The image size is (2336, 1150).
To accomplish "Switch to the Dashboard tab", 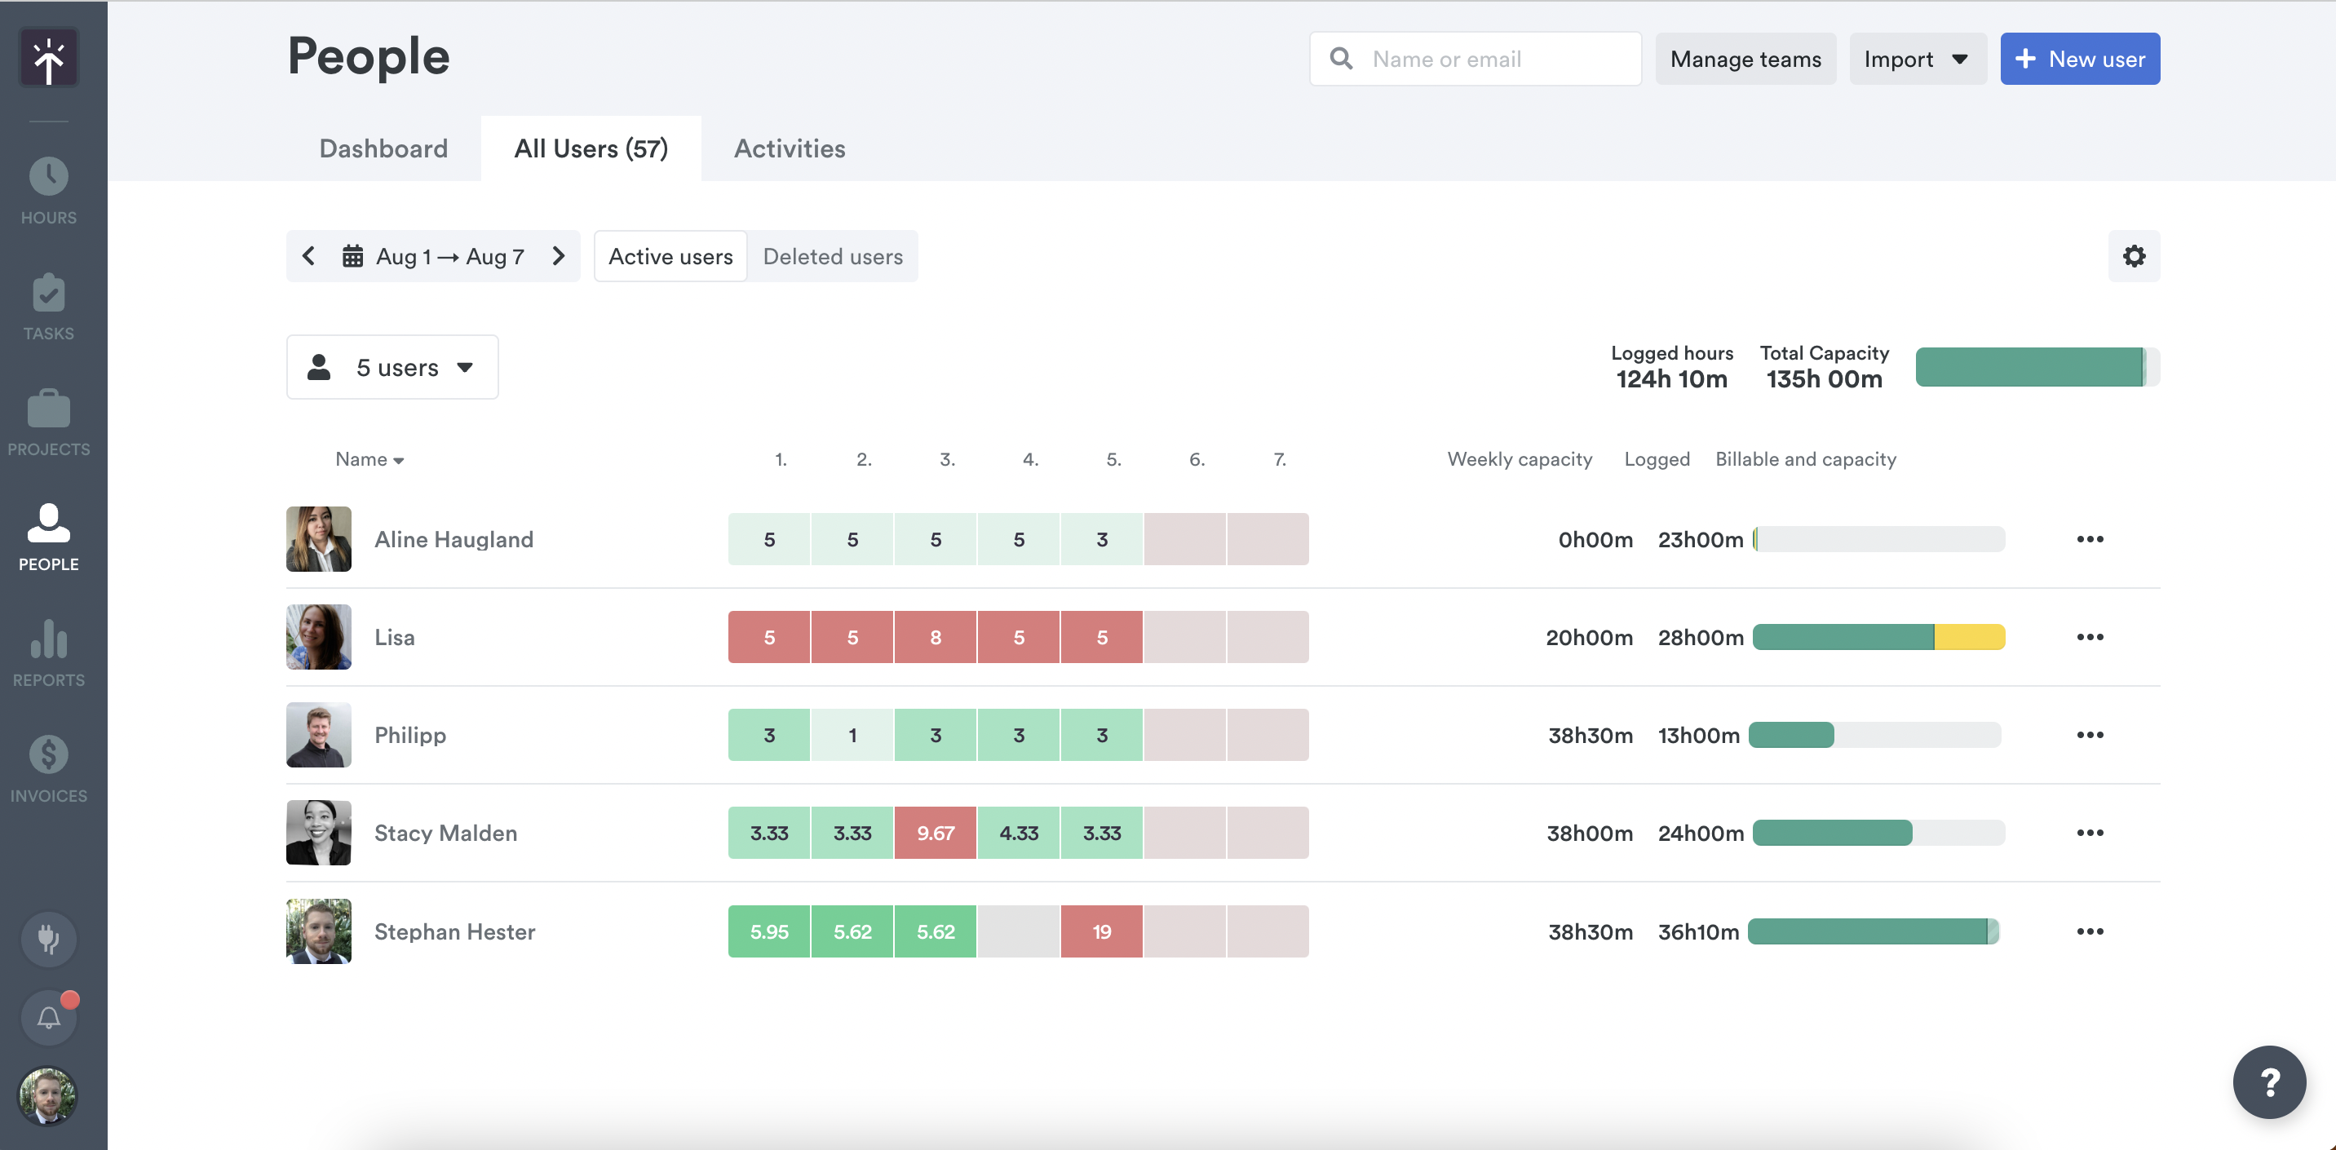I will click(383, 148).
